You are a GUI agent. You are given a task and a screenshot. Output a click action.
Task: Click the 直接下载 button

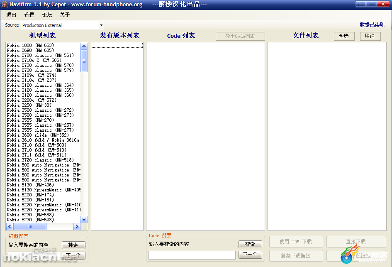[356, 242]
